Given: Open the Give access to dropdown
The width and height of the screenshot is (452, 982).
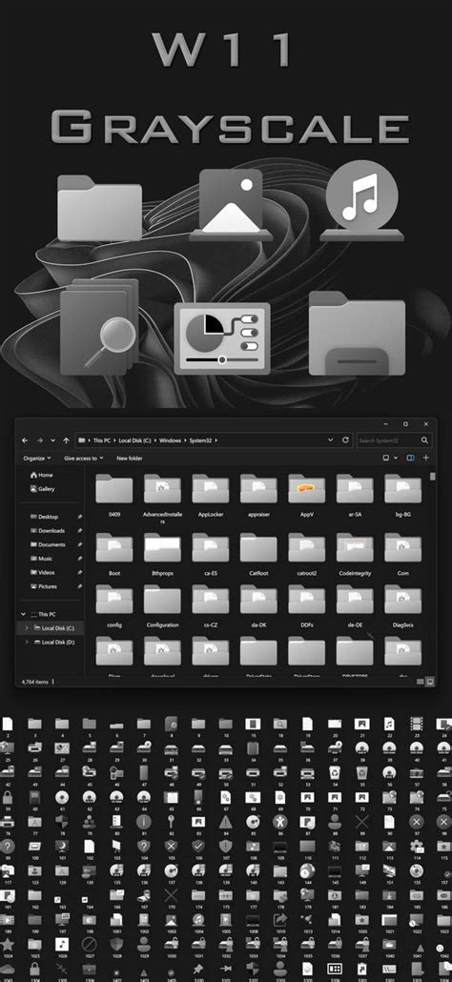Looking at the screenshot, I should [x=84, y=458].
